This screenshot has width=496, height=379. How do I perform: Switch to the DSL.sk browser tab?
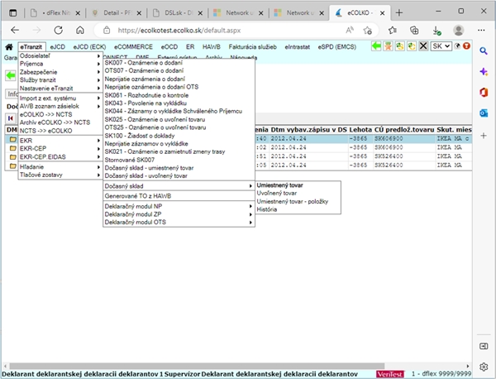(179, 13)
